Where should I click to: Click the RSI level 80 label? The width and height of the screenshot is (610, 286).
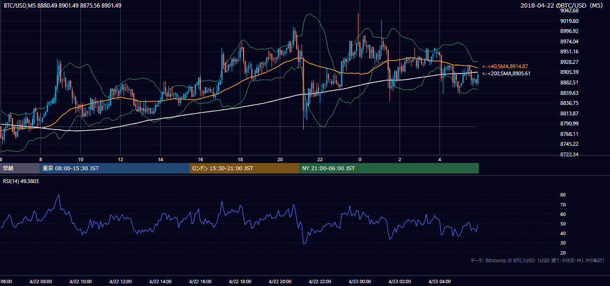[x=563, y=195]
